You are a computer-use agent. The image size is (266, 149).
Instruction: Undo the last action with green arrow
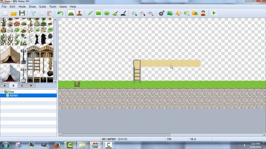(x=60, y=13)
